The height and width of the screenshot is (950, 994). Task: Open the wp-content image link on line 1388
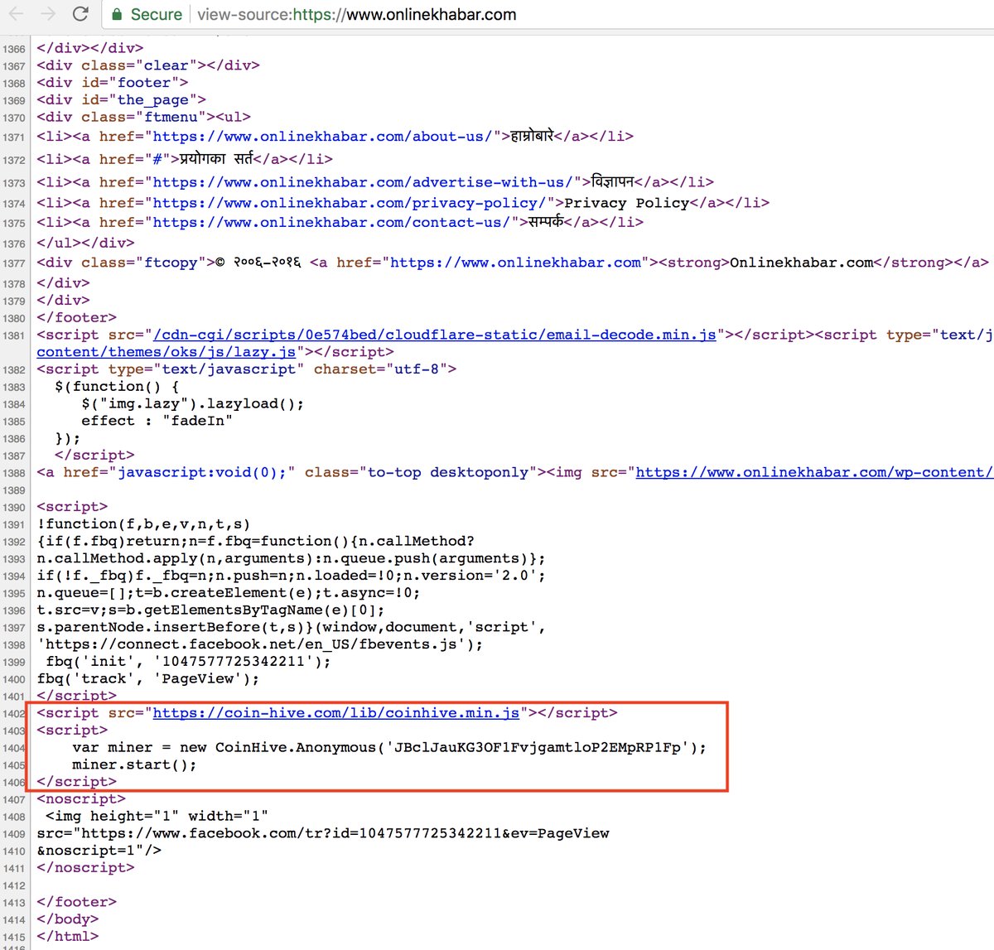tap(814, 472)
